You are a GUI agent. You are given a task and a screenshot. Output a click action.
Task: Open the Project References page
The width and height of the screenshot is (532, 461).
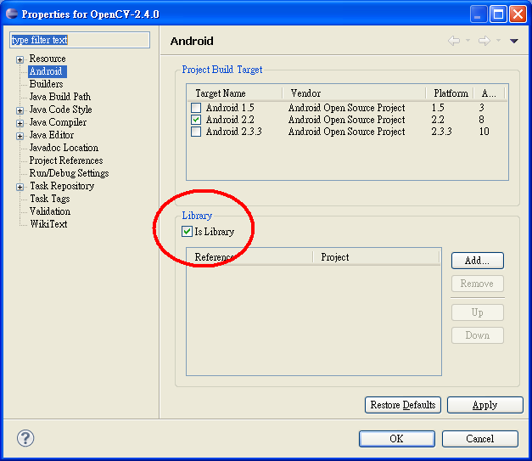point(66,160)
